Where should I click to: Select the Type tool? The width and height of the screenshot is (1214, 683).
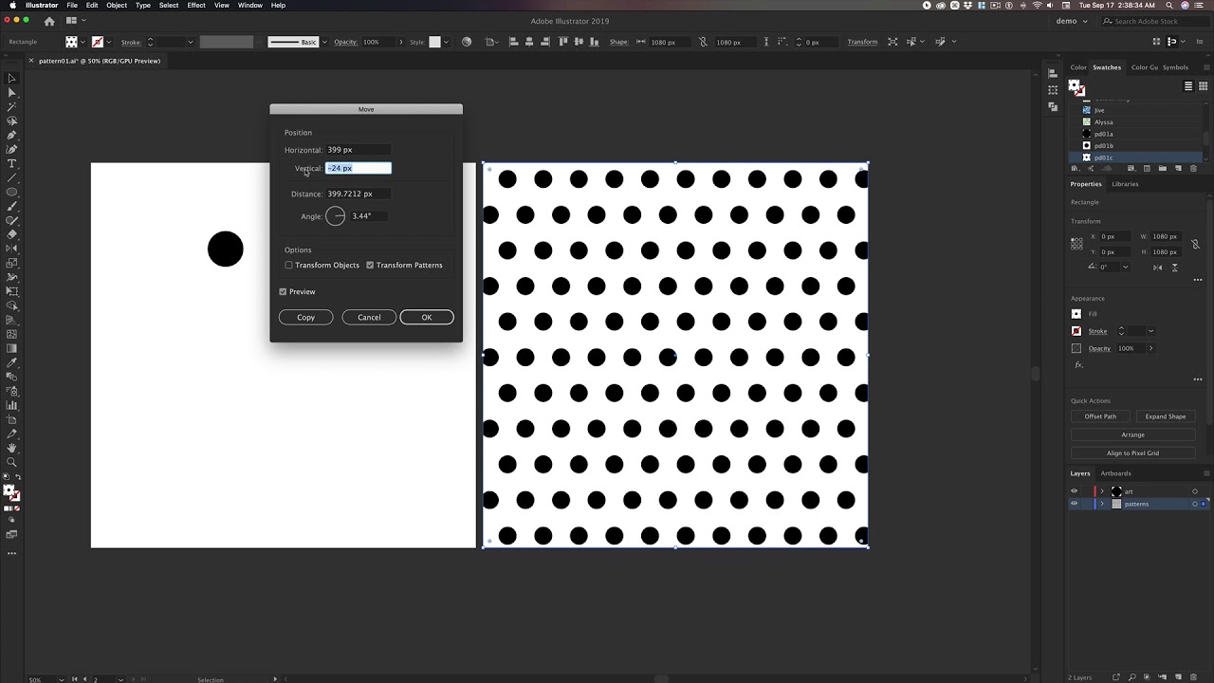pyautogui.click(x=11, y=163)
